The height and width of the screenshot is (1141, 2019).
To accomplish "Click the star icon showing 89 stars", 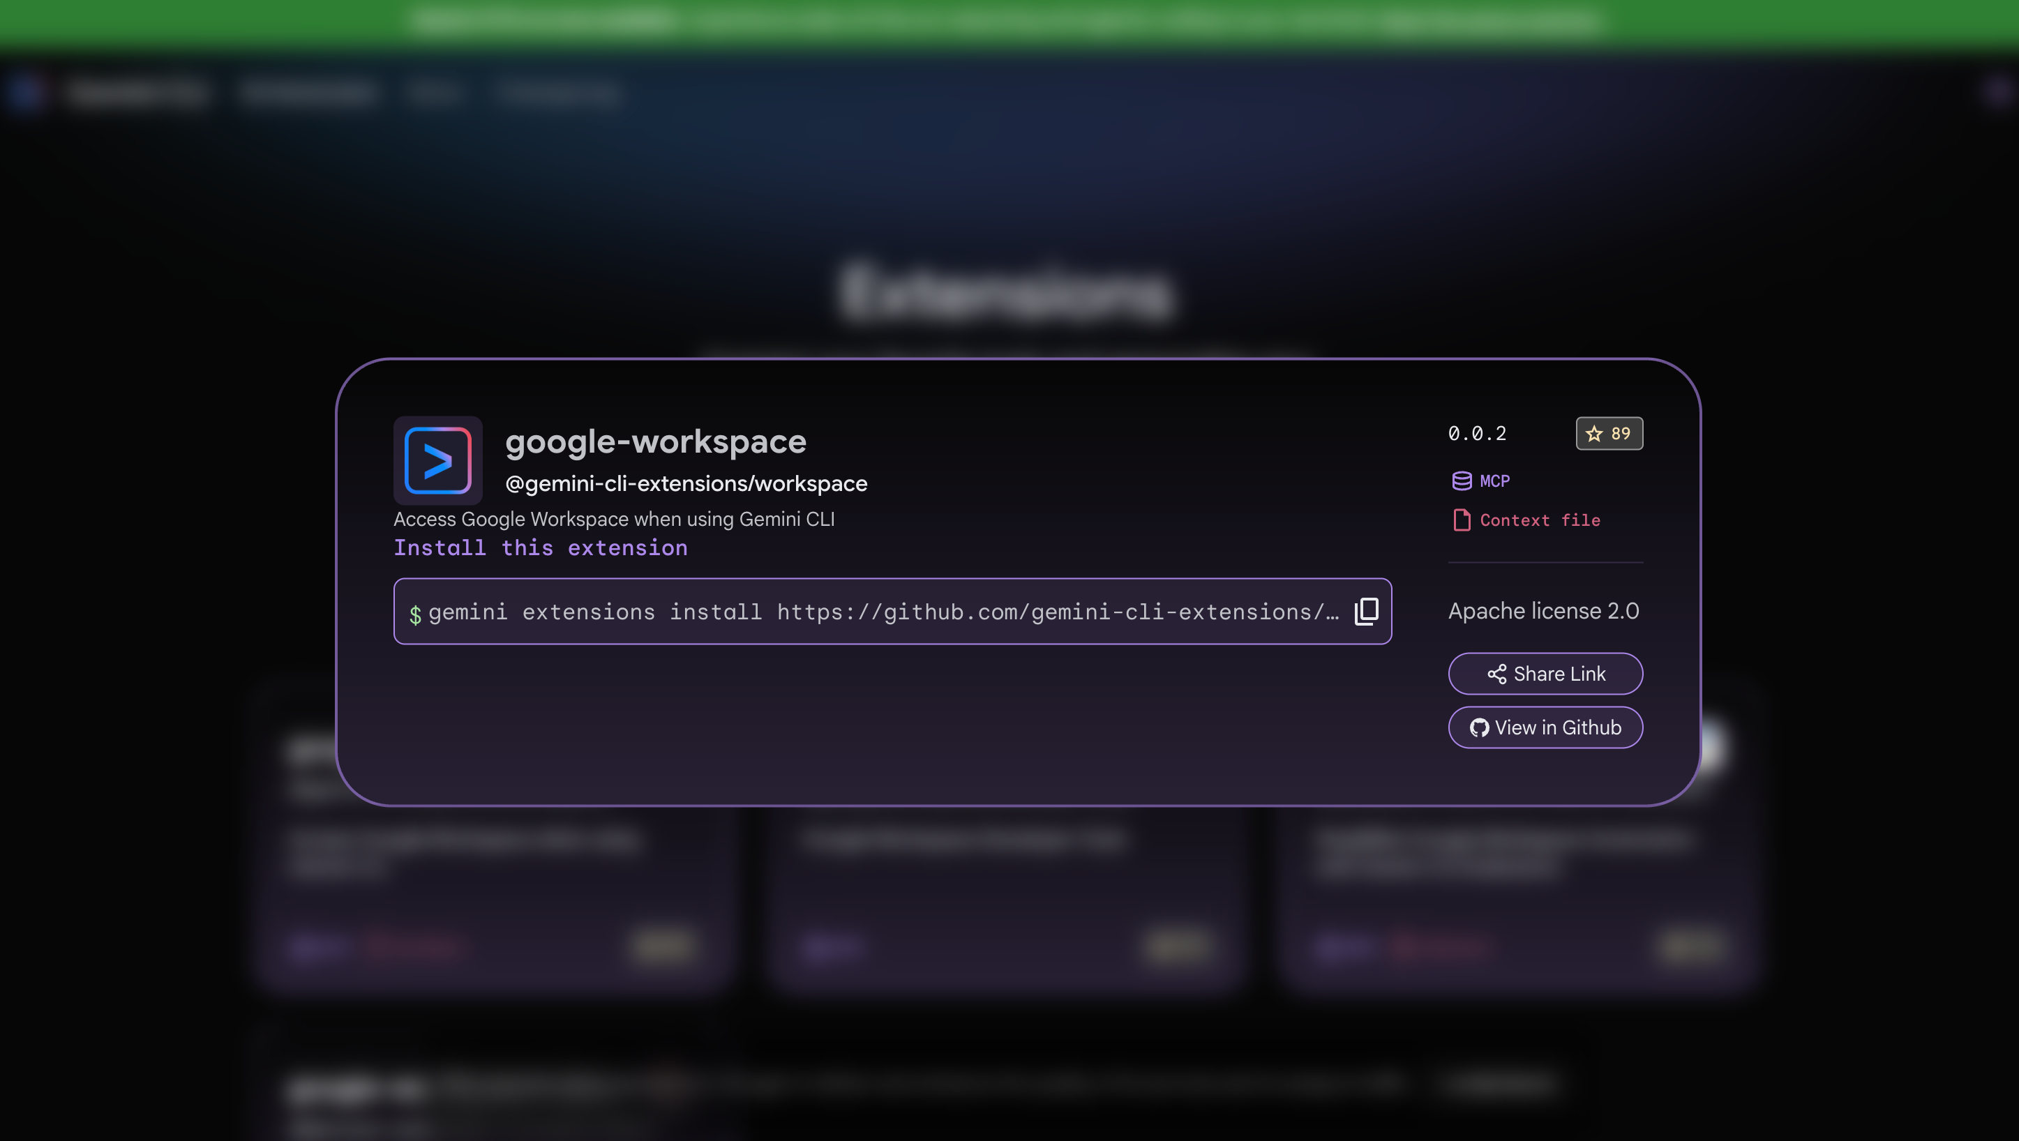I will pyautogui.click(x=1594, y=433).
